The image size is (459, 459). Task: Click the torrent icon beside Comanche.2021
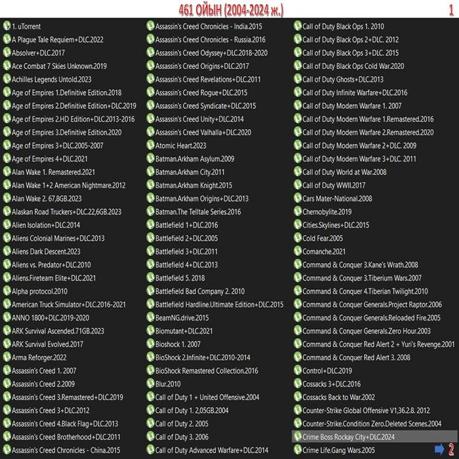(298, 251)
